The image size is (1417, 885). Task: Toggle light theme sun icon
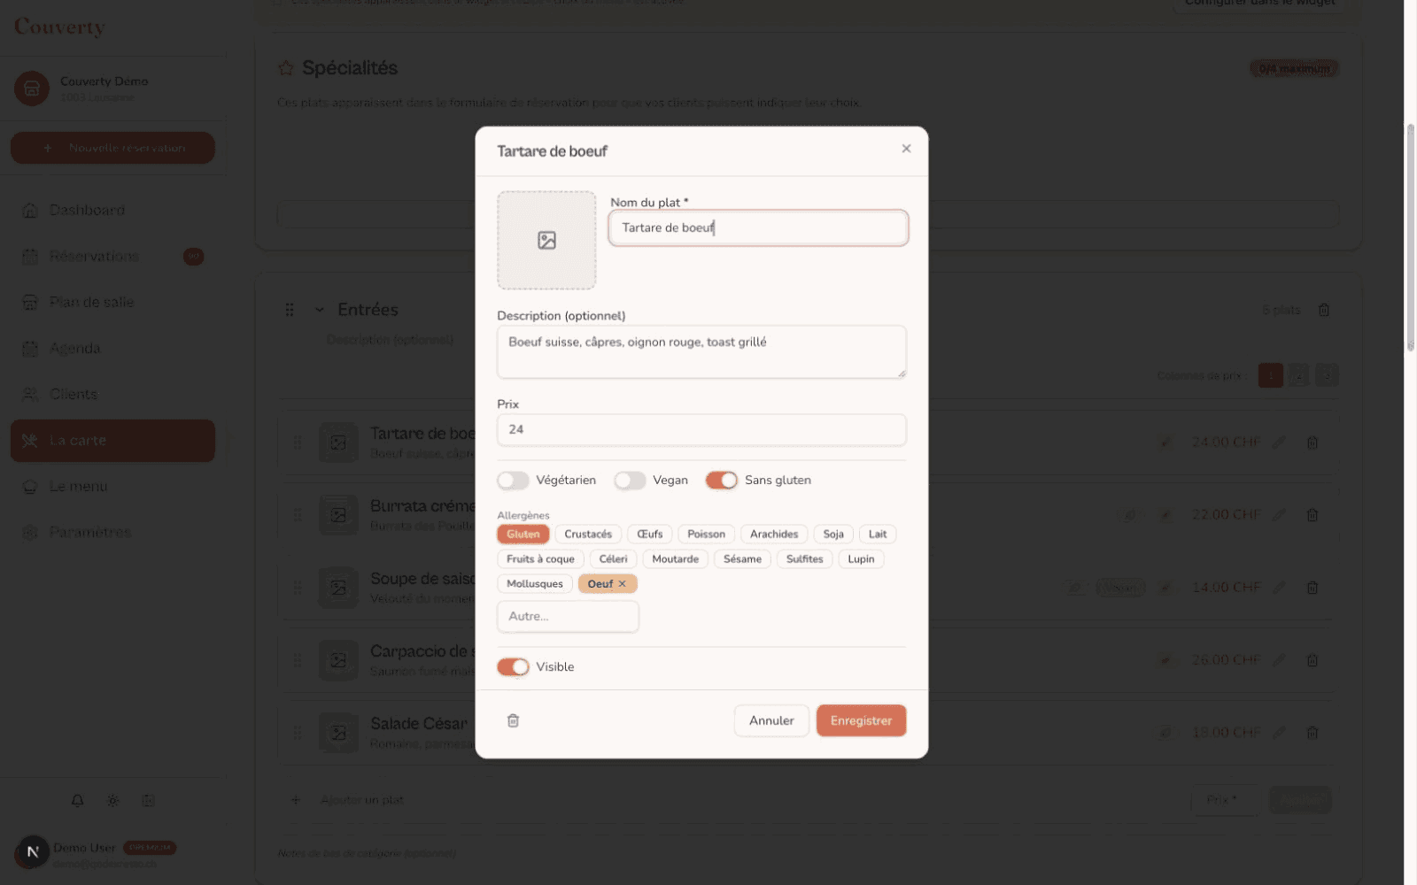click(113, 800)
